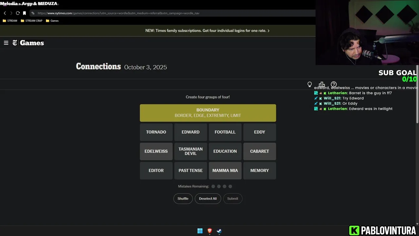
Task: Open the hamburger menu next to Games
Action: (6, 43)
